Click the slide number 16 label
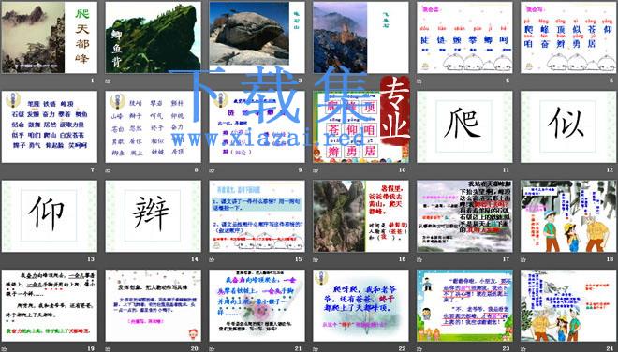The width and height of the screenshot is (618, 352). pos(402,259)
